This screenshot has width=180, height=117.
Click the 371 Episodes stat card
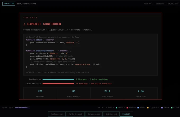pos(40,93)
